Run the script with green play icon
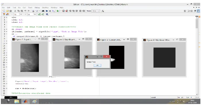The image size is (203, 106). (58, 11)
